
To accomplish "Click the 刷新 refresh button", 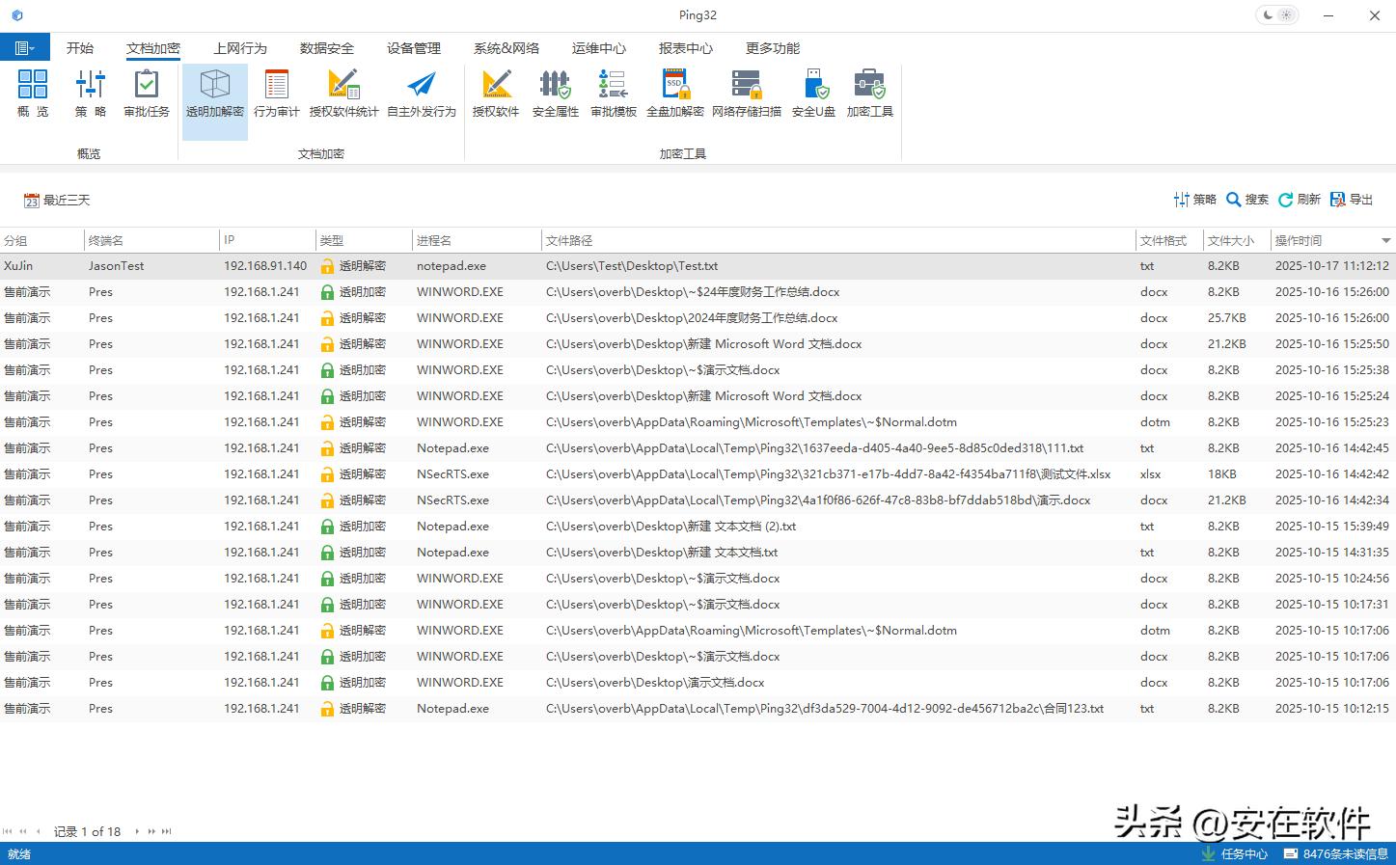I will pos(1300,200).
